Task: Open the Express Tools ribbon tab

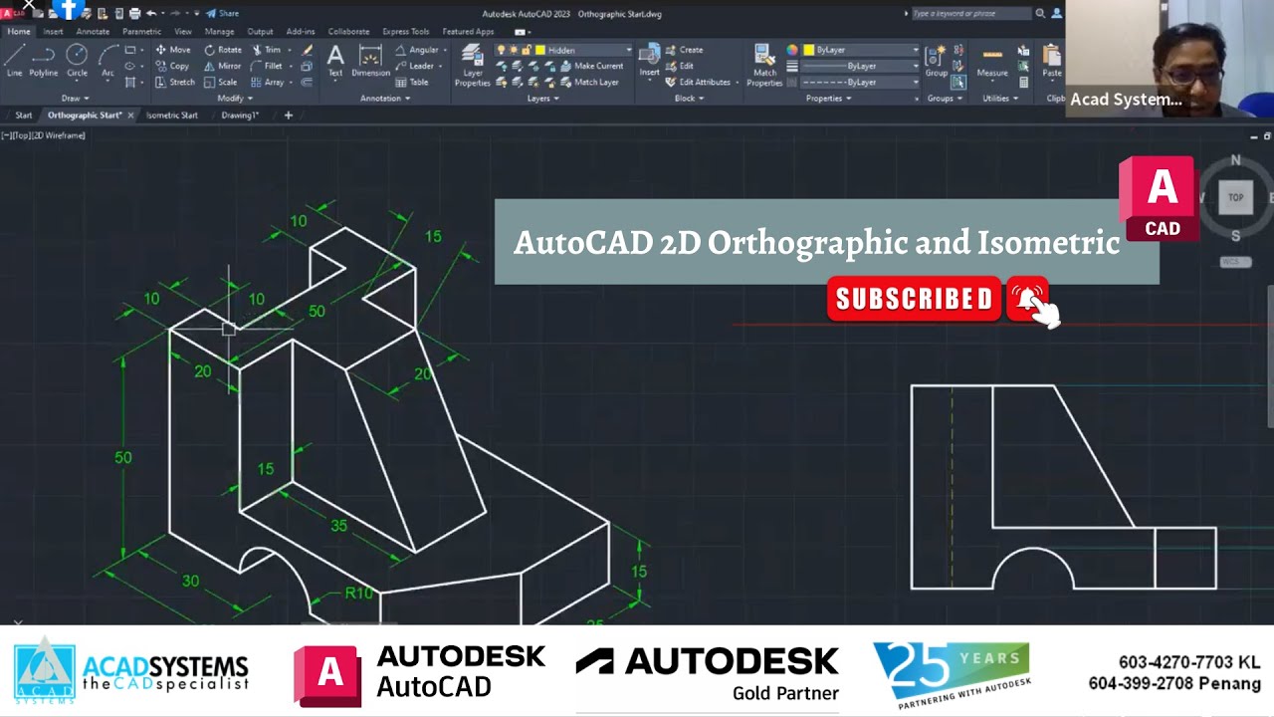Action: tap(406, 31)
